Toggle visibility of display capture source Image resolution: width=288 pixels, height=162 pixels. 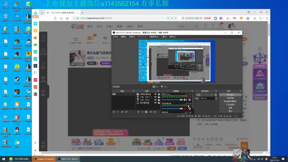pos(156,103)
